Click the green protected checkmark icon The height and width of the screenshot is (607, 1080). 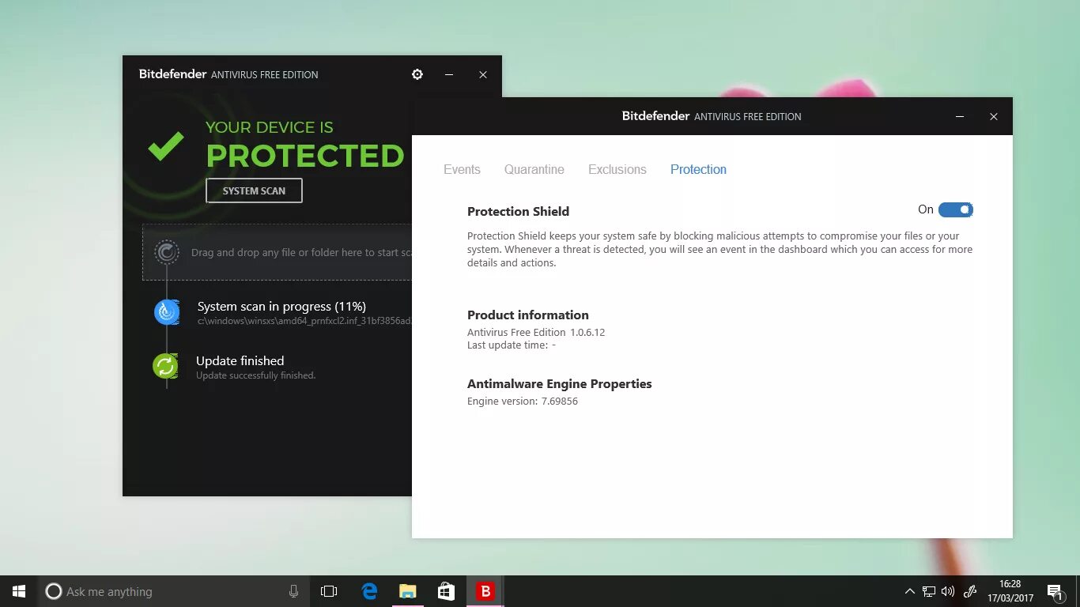pyautogui.click(x=166, y=146)
